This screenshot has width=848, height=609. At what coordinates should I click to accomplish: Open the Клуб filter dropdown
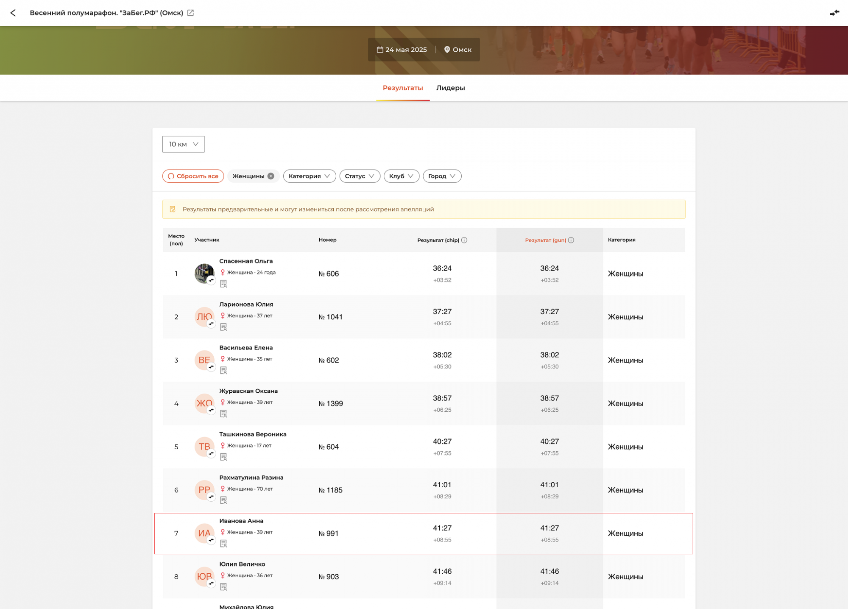tap(401, 176)
